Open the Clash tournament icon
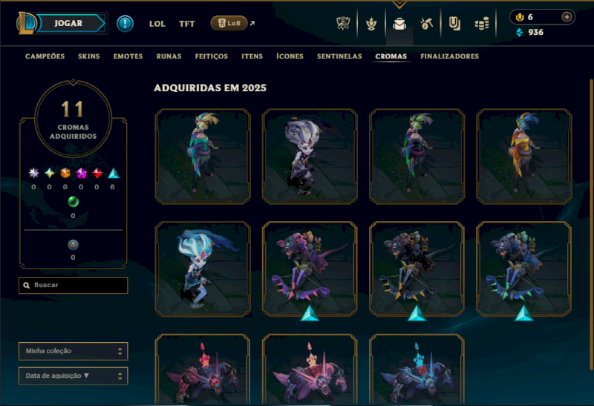 pos(343,24)
